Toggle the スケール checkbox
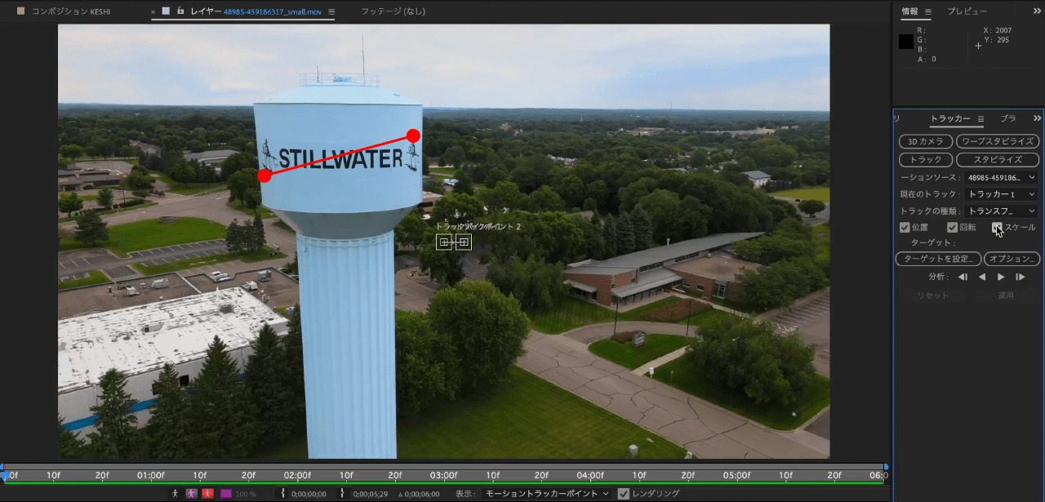The image size is (1045, 502). tap(998, 228)
